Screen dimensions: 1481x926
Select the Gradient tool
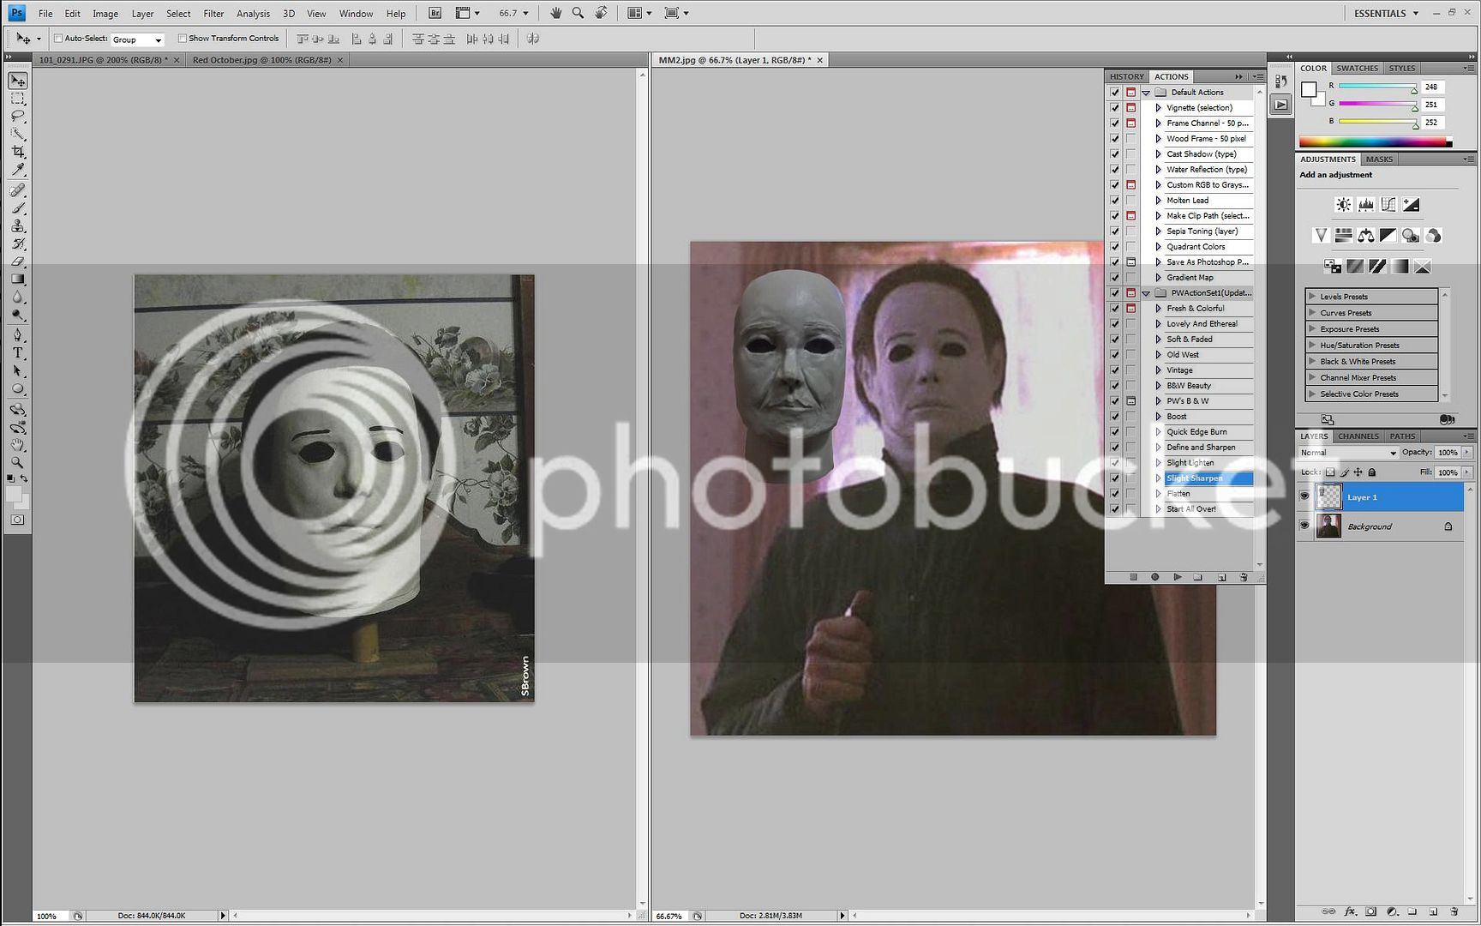click(18, 280)
